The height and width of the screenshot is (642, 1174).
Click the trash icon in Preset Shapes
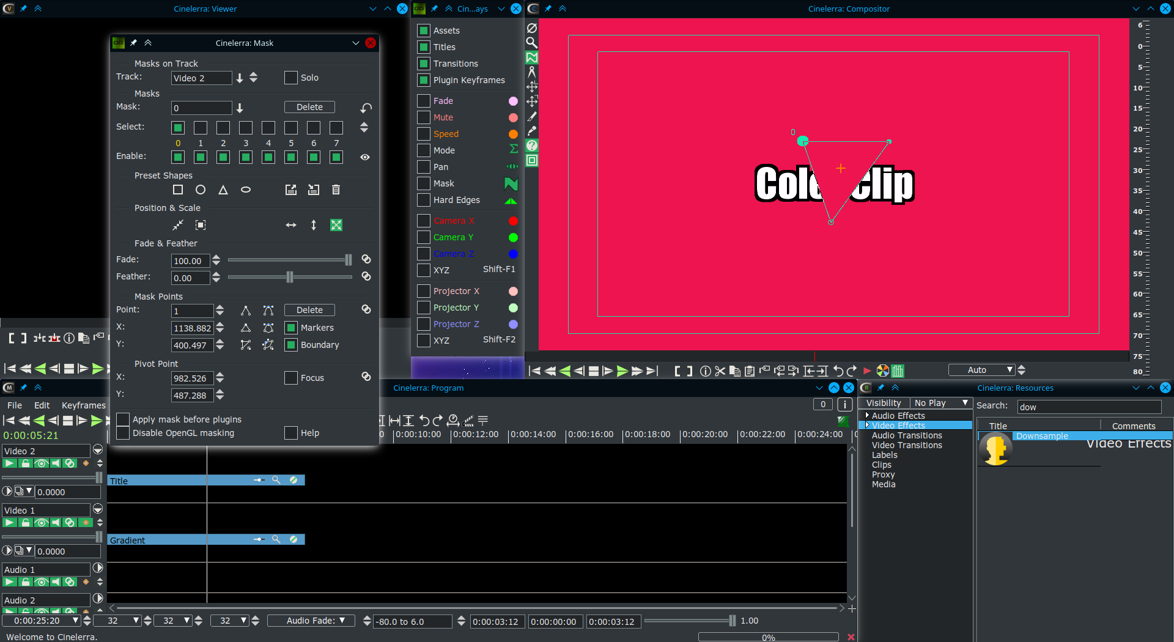point(336,190)
